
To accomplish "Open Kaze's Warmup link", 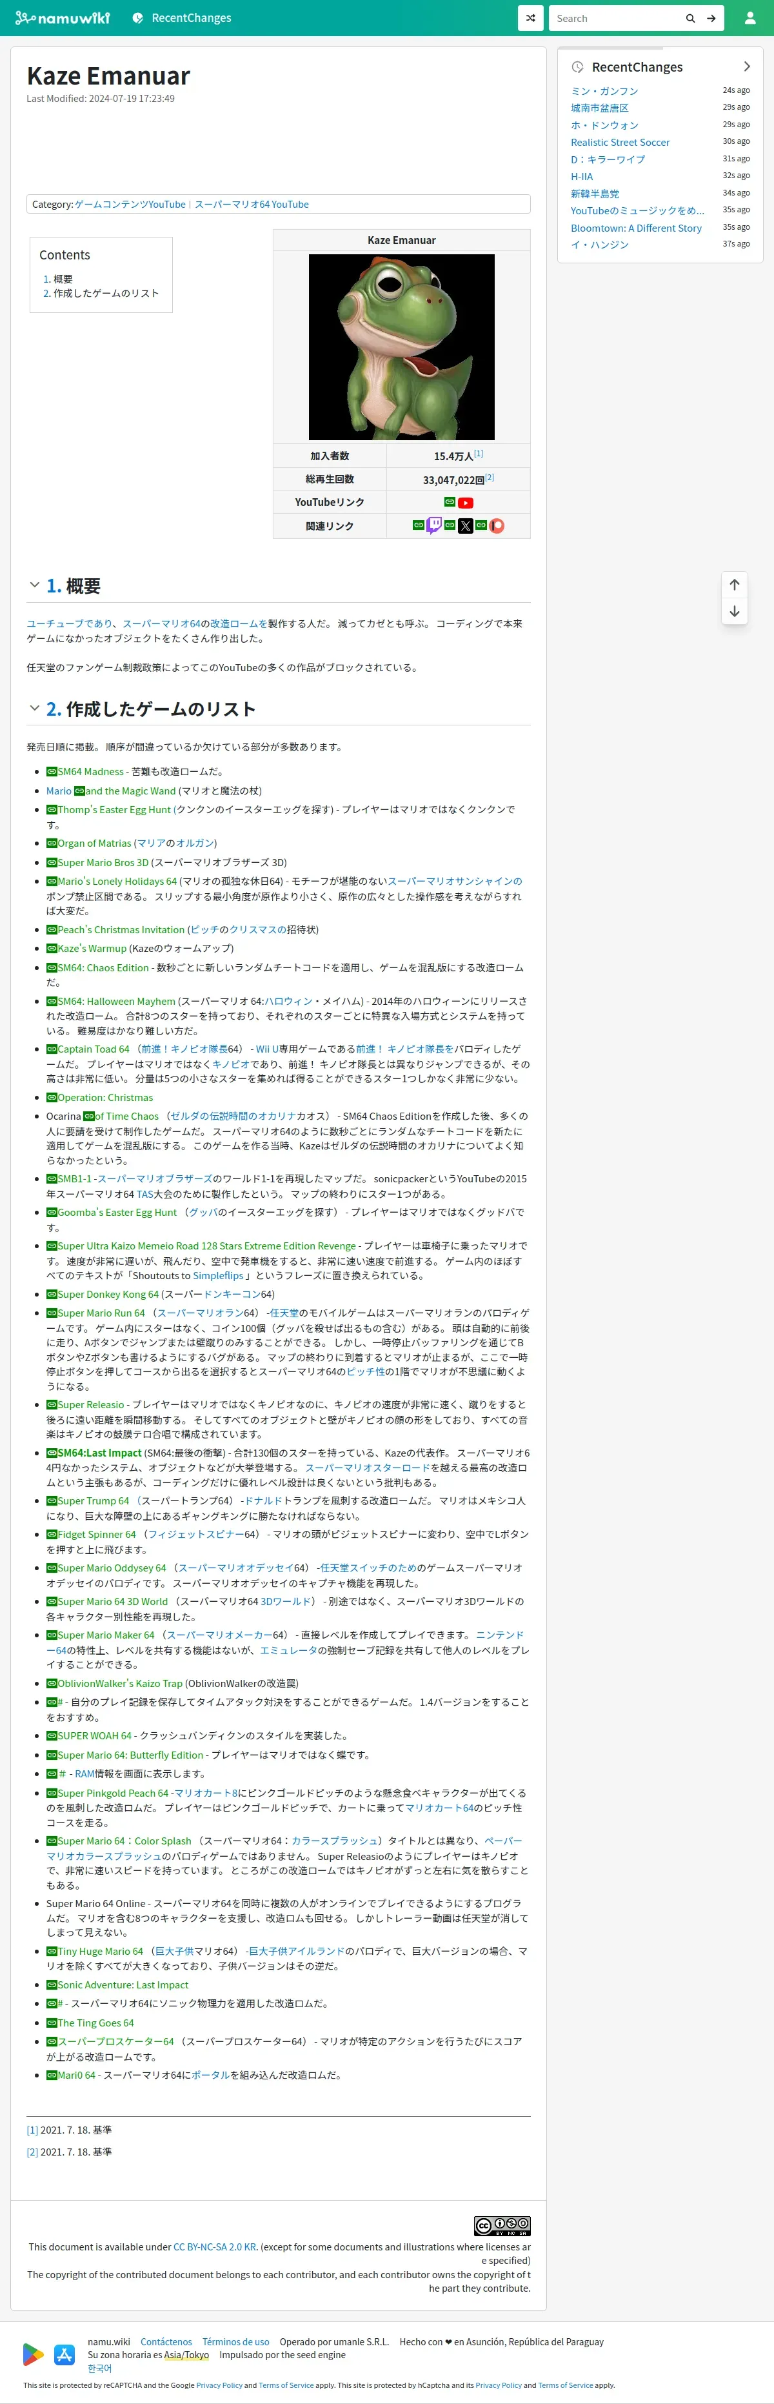I will point(86,949).
